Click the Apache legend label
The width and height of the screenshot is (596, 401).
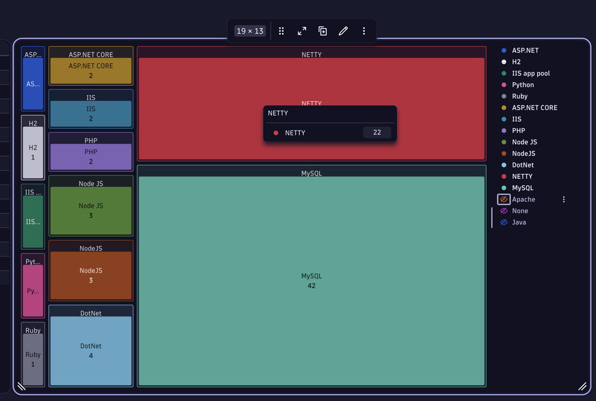[x=523, y=200]
